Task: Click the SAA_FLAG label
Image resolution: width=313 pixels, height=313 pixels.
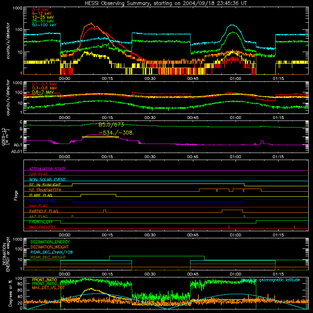Action: 38,206
